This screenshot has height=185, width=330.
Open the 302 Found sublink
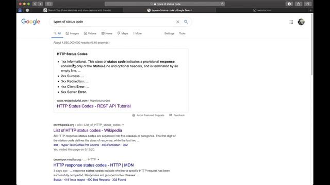[x=119, y=180]
